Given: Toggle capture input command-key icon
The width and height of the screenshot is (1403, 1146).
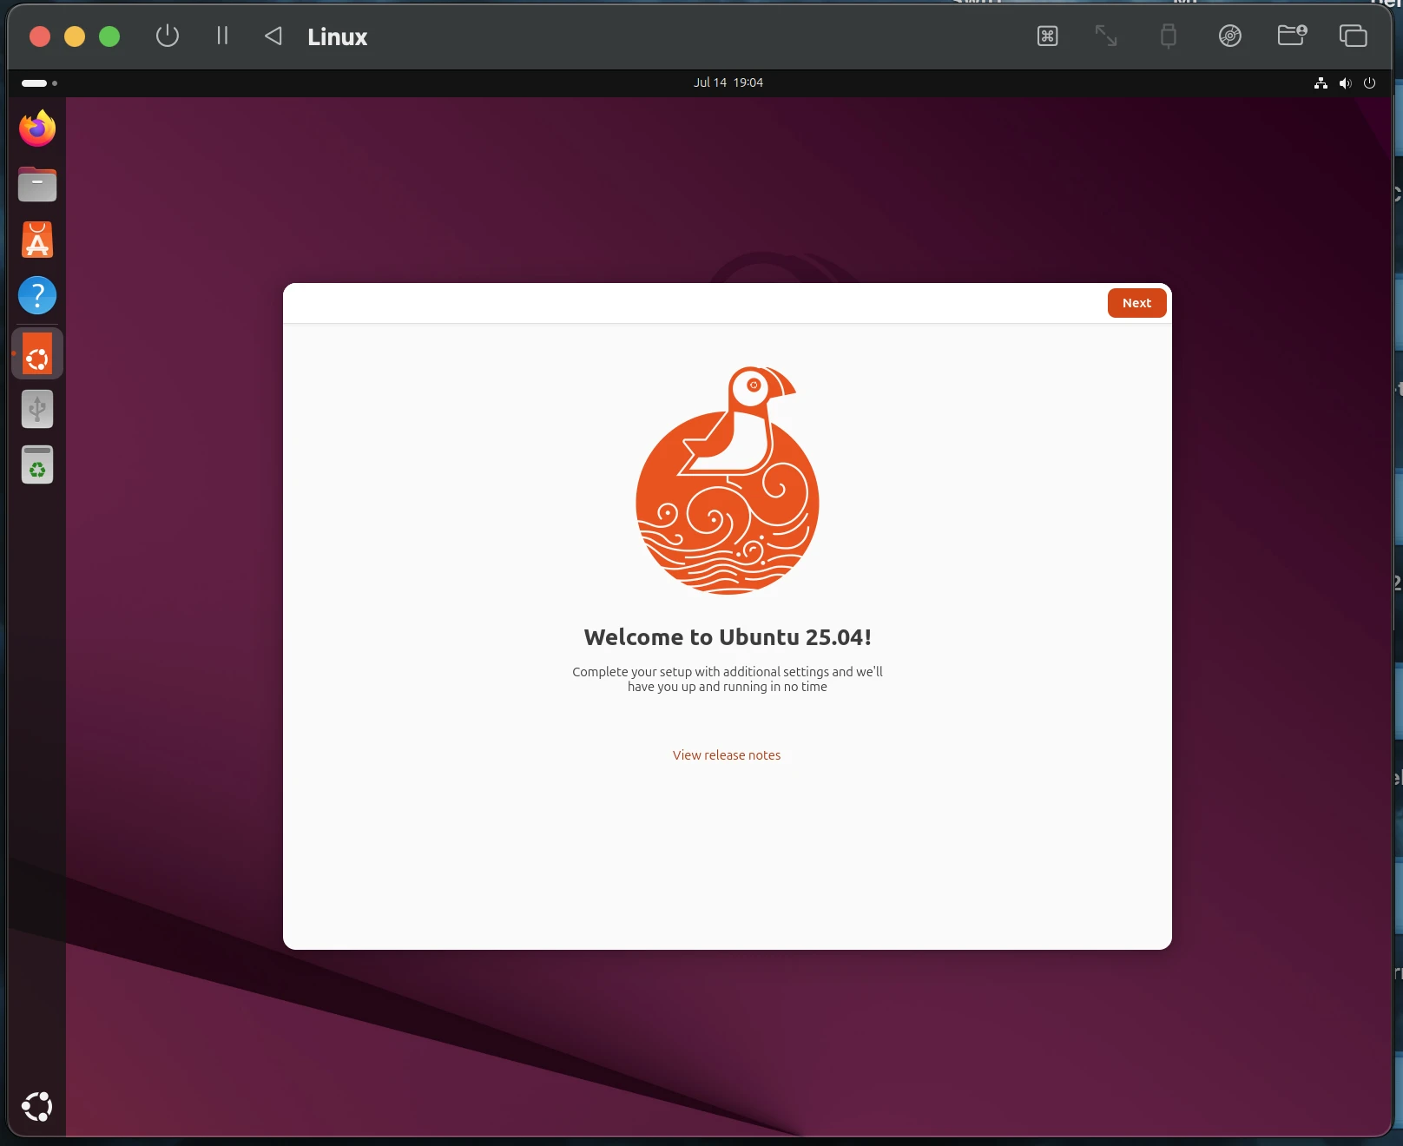Looking at the screenshot, I should pyautogui.click(x=1048, y=36).
